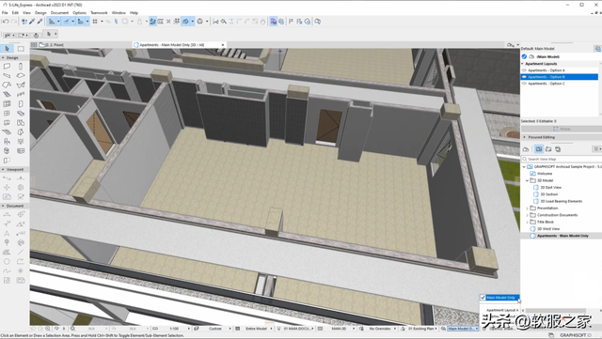This screenshot has height=339, width=602.
Task: Click the Undo toolbar icon
Action: [x=6, y=22]
